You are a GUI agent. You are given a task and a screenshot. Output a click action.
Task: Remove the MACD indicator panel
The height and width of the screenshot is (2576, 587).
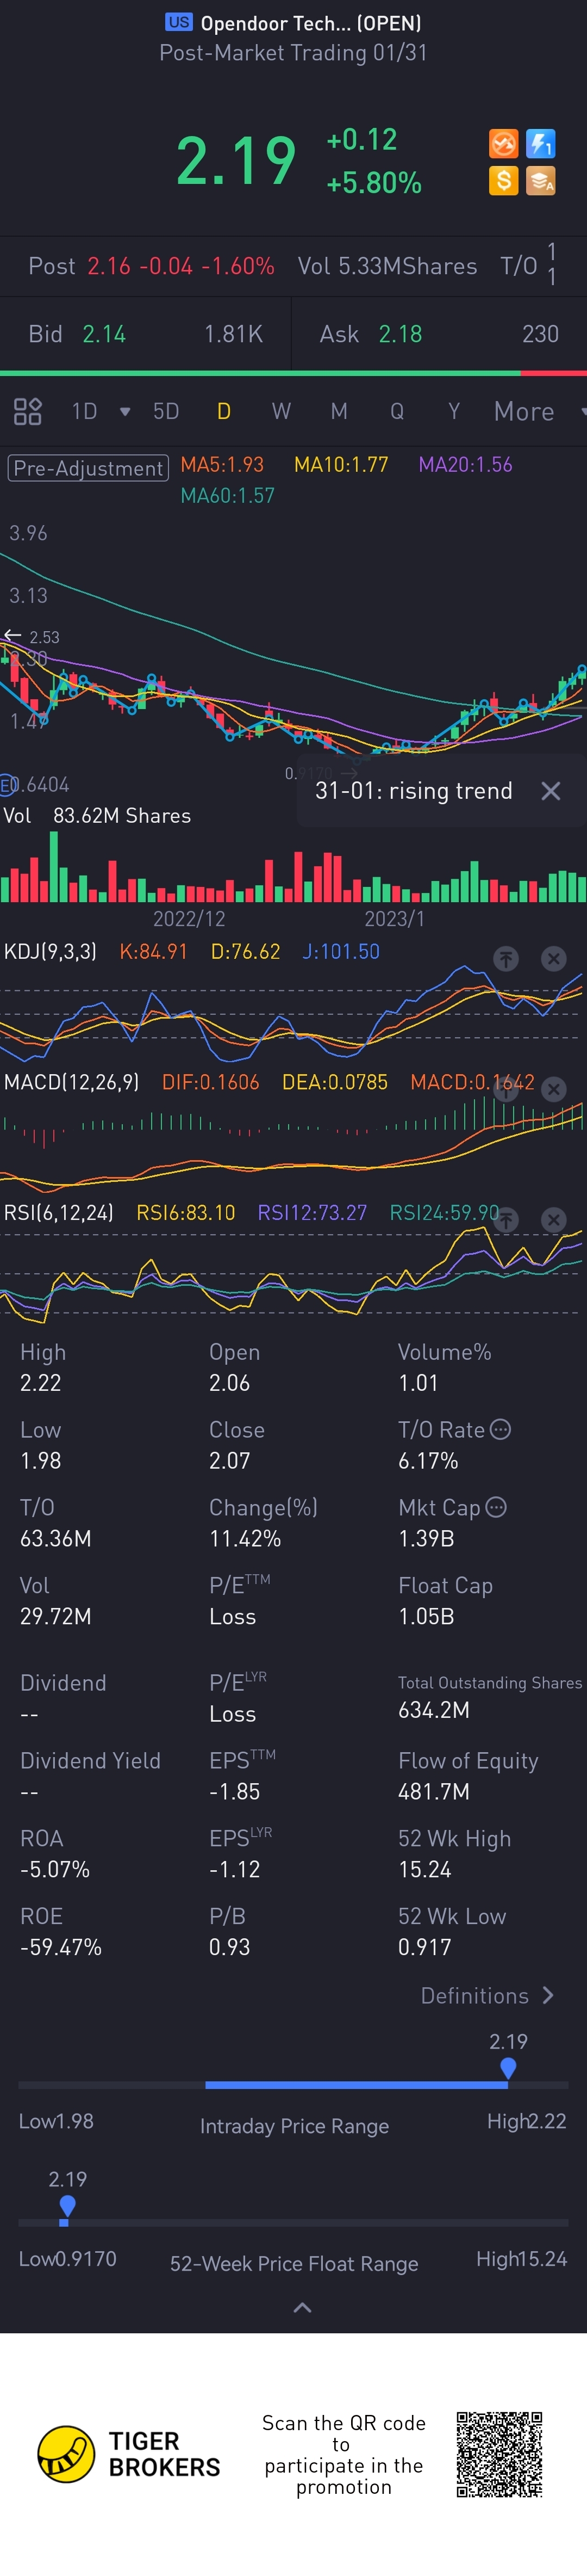553,1090
